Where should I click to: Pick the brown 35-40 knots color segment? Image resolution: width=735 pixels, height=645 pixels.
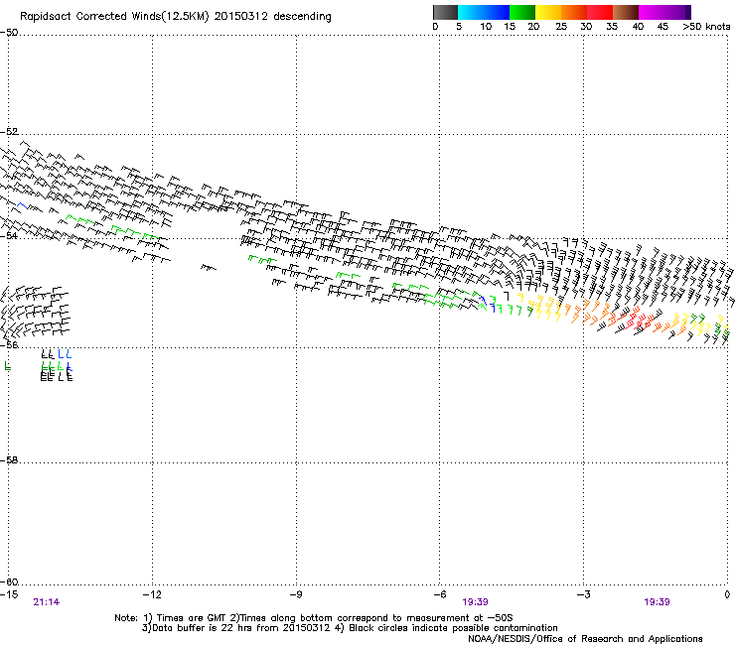[626, 12]
